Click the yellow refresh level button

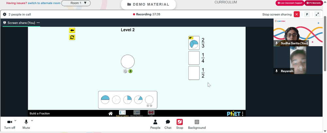point(72,37)
